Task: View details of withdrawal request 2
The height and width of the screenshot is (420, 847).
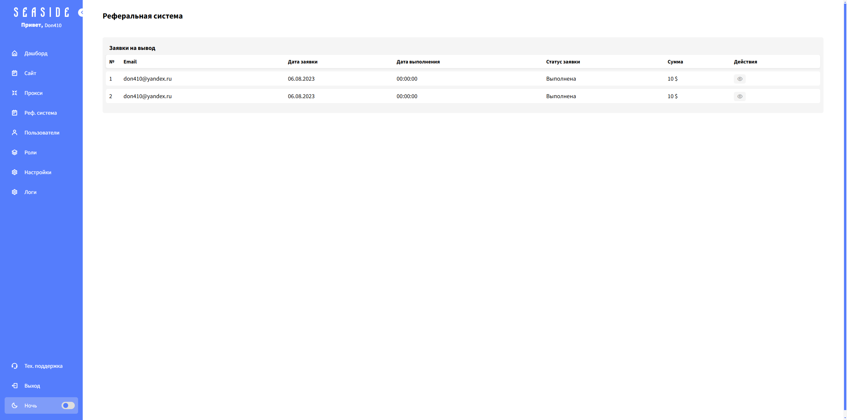Action: click(x=739, y=96)
